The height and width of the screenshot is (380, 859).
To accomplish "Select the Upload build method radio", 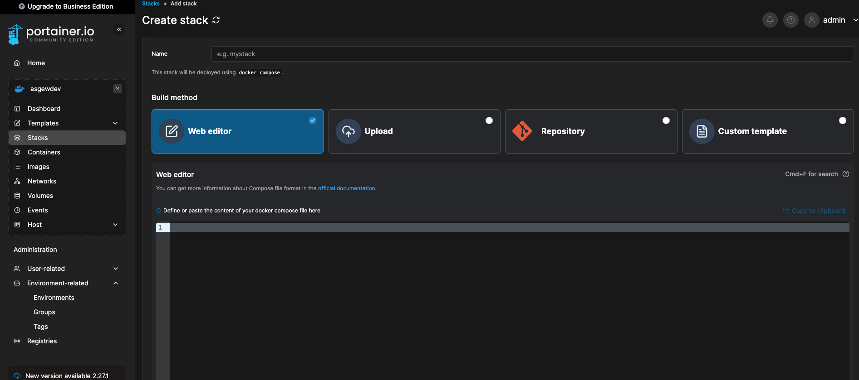I will click(x=489, y=120).
